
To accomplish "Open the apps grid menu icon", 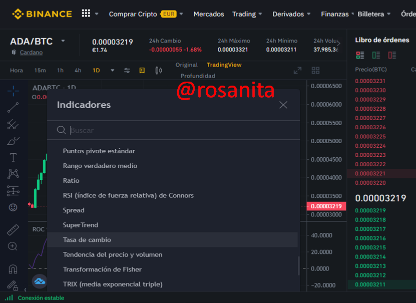I will (86, 13).
